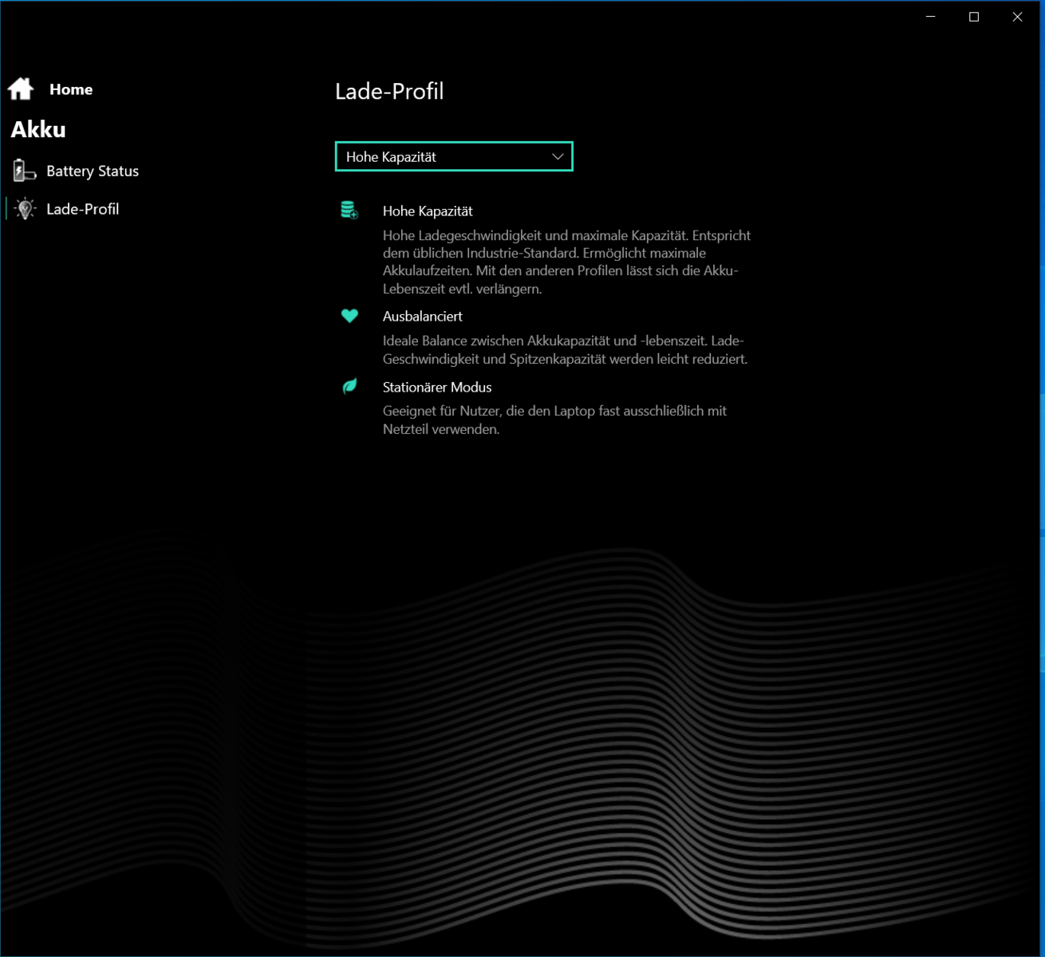This screenshot has height=957, width=1045.
Task: Click the Stationärer Modus heading text
Action: (437, 388)
